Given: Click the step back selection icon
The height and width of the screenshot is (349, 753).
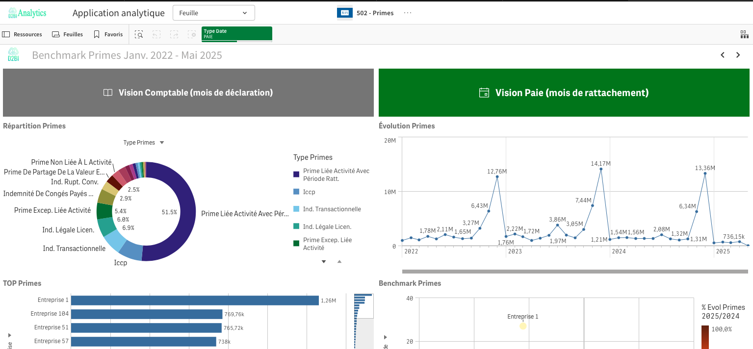Looking at the screenshot, I should 156,34.
